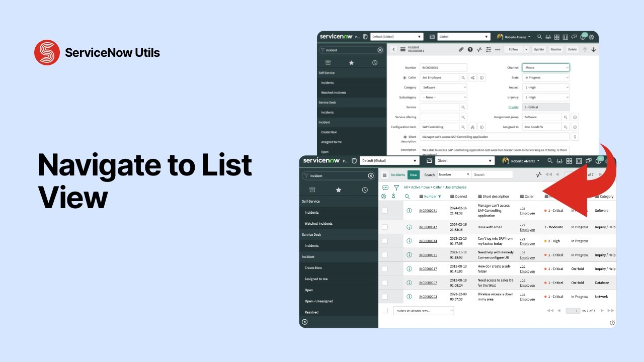Click the list Search text field

pos(493,174)
